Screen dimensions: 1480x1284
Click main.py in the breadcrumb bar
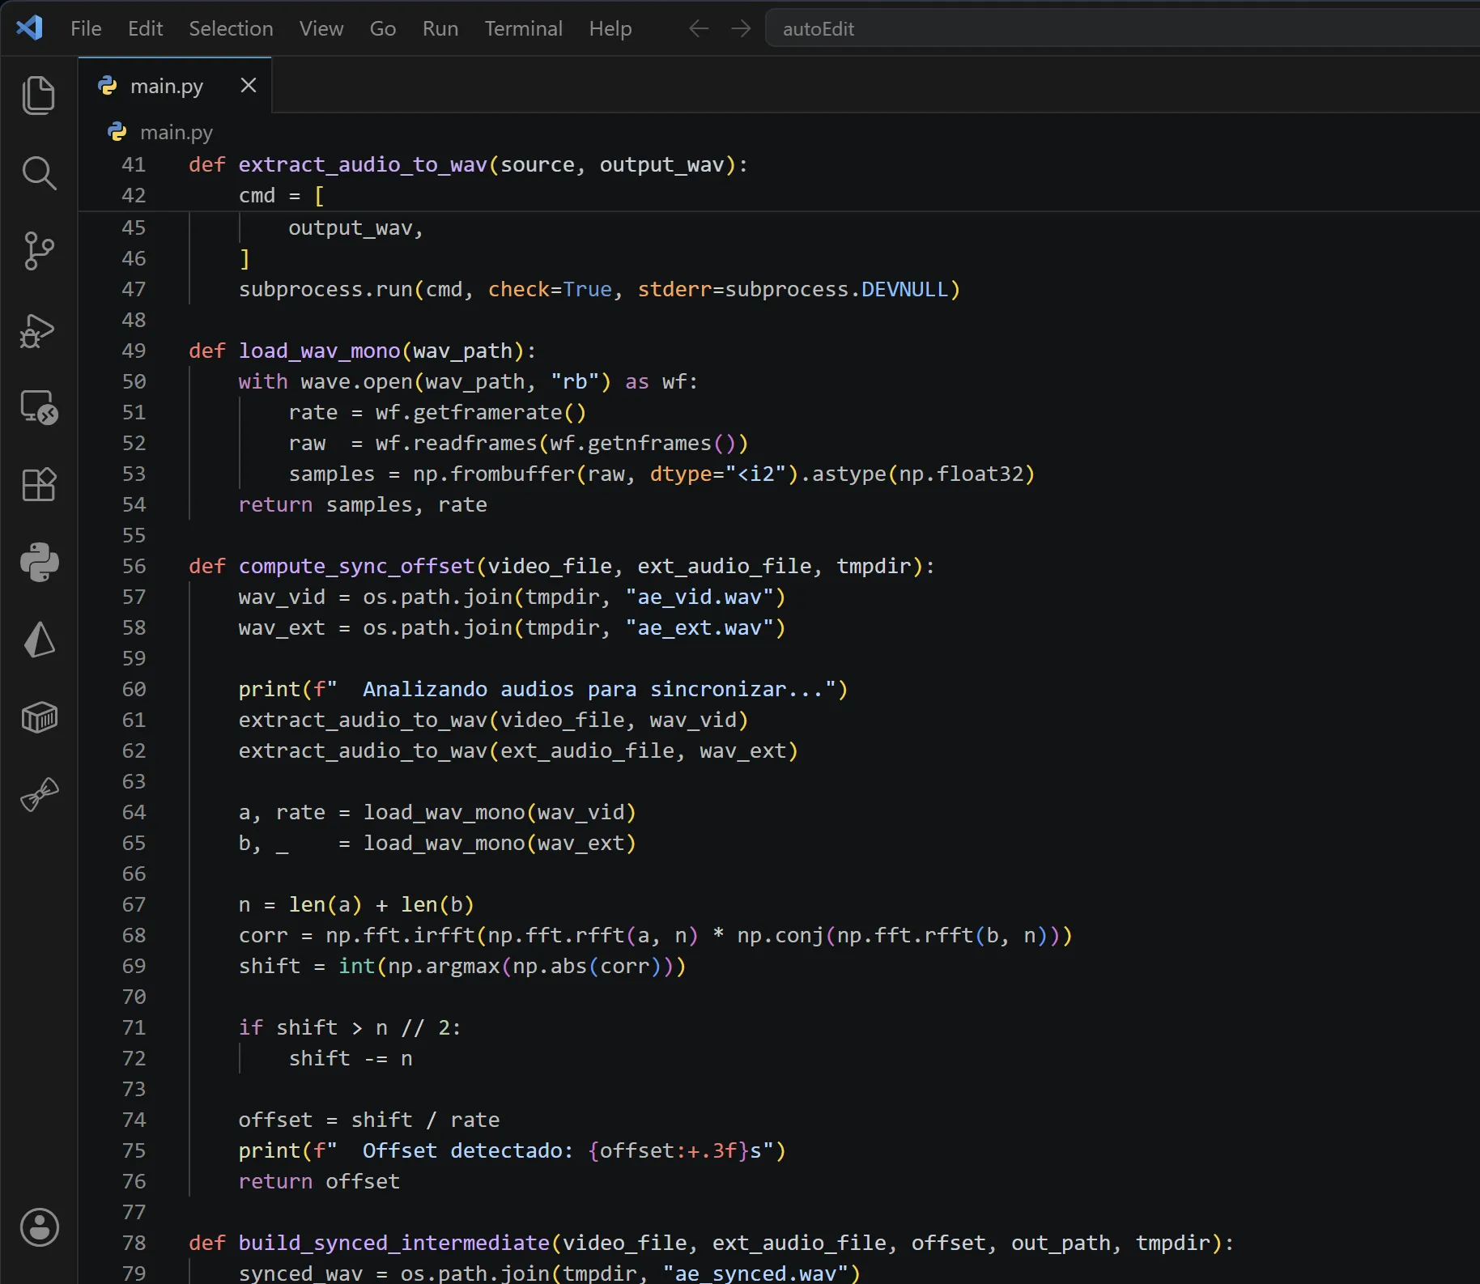point(176,132)
